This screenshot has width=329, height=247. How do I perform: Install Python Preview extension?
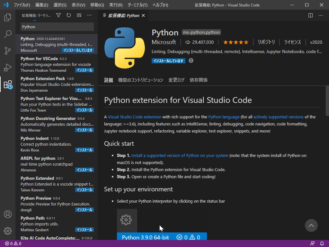(x=84, y=210)
